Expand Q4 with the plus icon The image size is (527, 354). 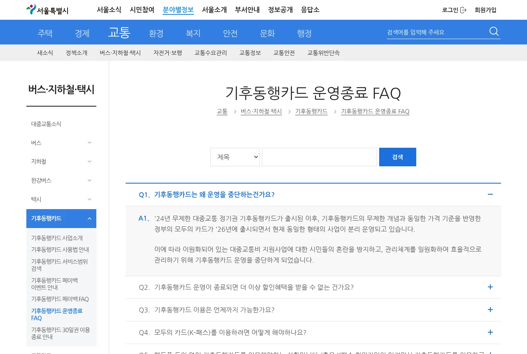[490, 332]
